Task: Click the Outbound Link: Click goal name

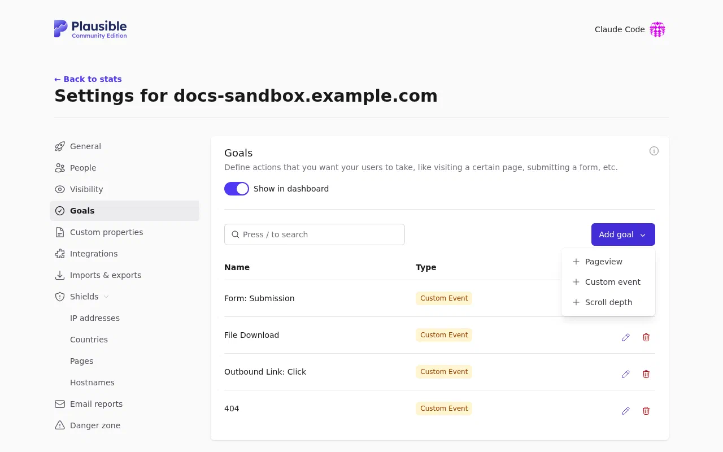Action: tap(265, 372)
